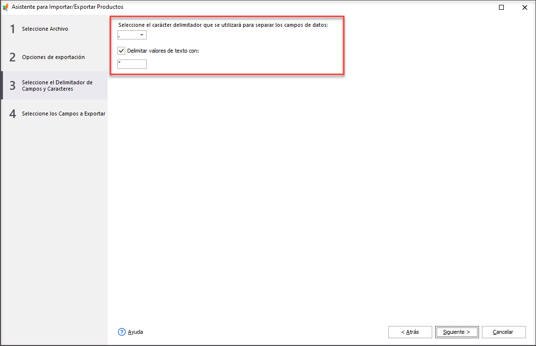Click the window title 'Asistente para Importar/Exportar Productos'

[x=67, y=7]
